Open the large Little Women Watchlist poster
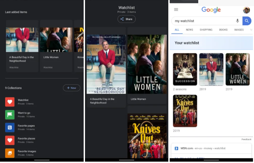The height and width of the screenshot is (163, 254). tap(147, 64)
